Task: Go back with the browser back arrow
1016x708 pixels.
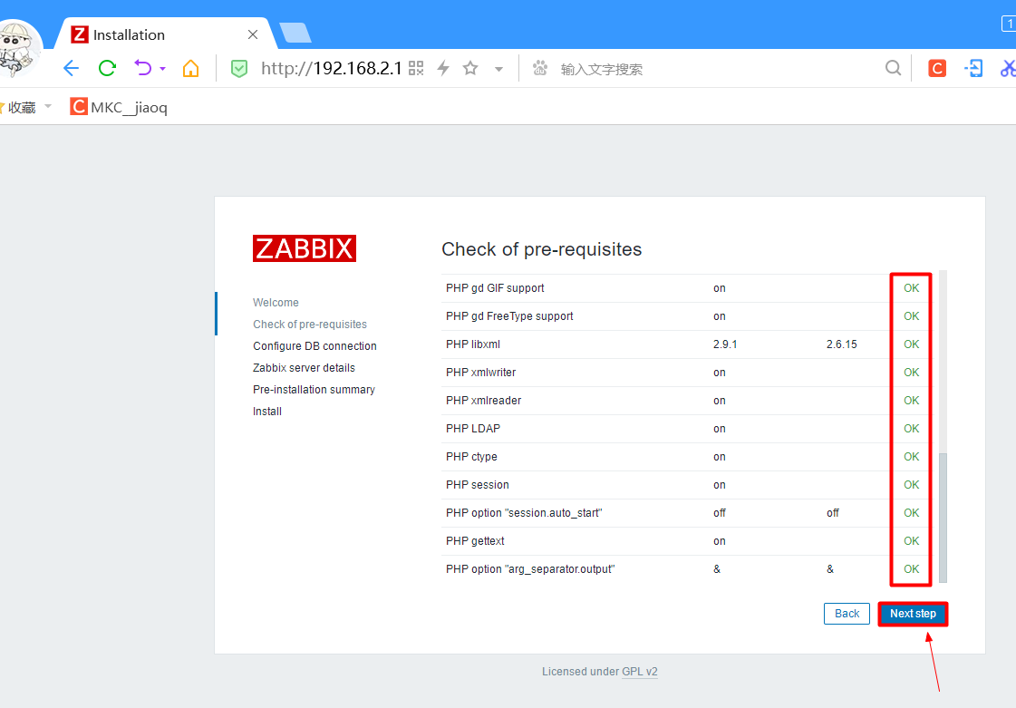Action: [x=71, y=68]
